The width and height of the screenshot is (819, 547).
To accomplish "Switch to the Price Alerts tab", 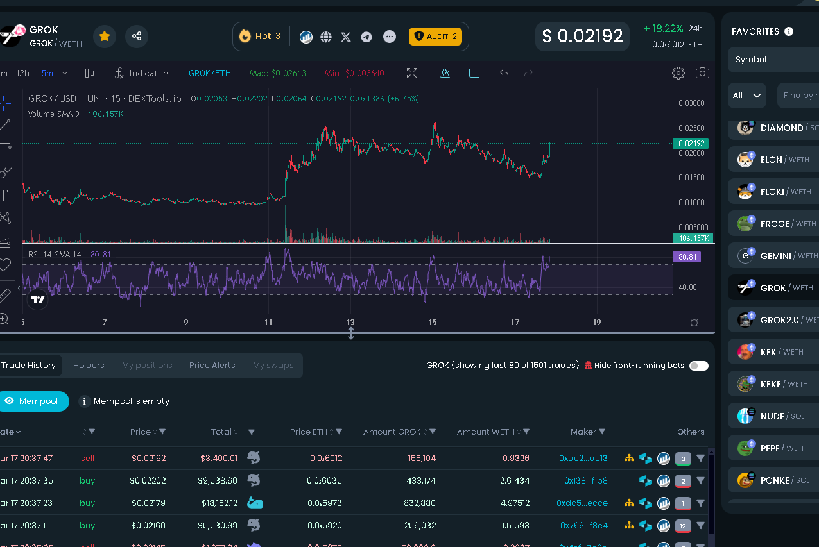I will 212,366.
